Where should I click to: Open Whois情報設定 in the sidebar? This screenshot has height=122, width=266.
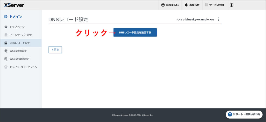(x=21, y=51)
